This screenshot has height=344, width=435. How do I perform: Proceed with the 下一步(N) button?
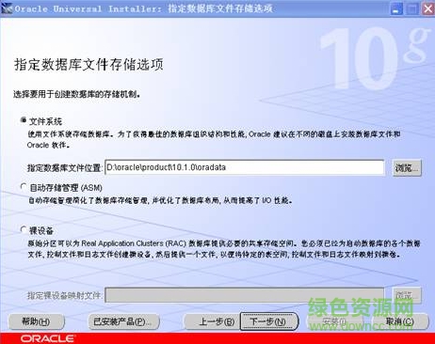point(268,321)
